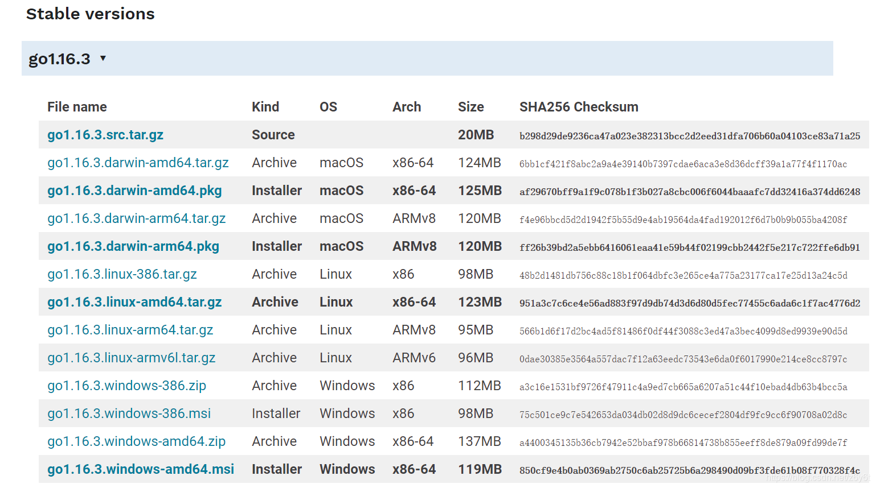The width and height of the screenshot is (876, 488).
Task: Select checksum starting with 850cf9e4b0ab
Action: tap(690, 470)
